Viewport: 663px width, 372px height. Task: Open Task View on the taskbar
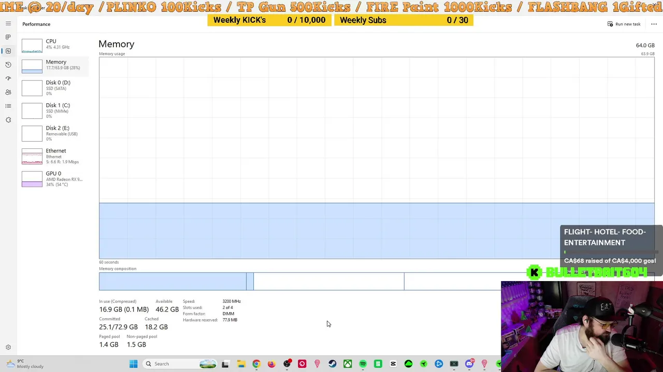pos(225,364)
